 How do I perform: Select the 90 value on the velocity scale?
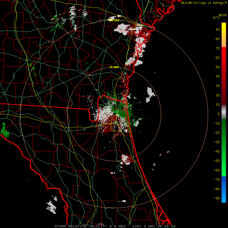click(x=218, y=30)
